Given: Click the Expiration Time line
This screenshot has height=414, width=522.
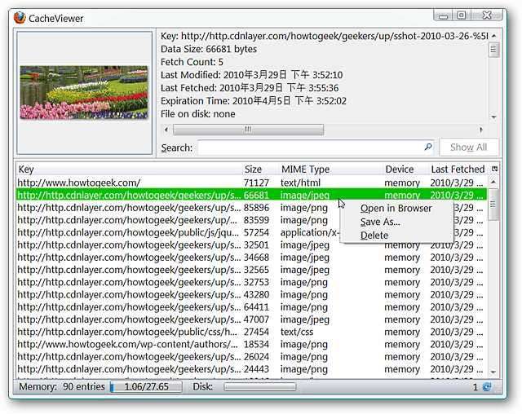Looking at the screenshot, I should coord(254,101).
